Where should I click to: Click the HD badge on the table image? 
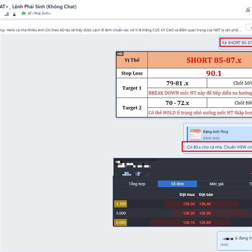point(120,54)
